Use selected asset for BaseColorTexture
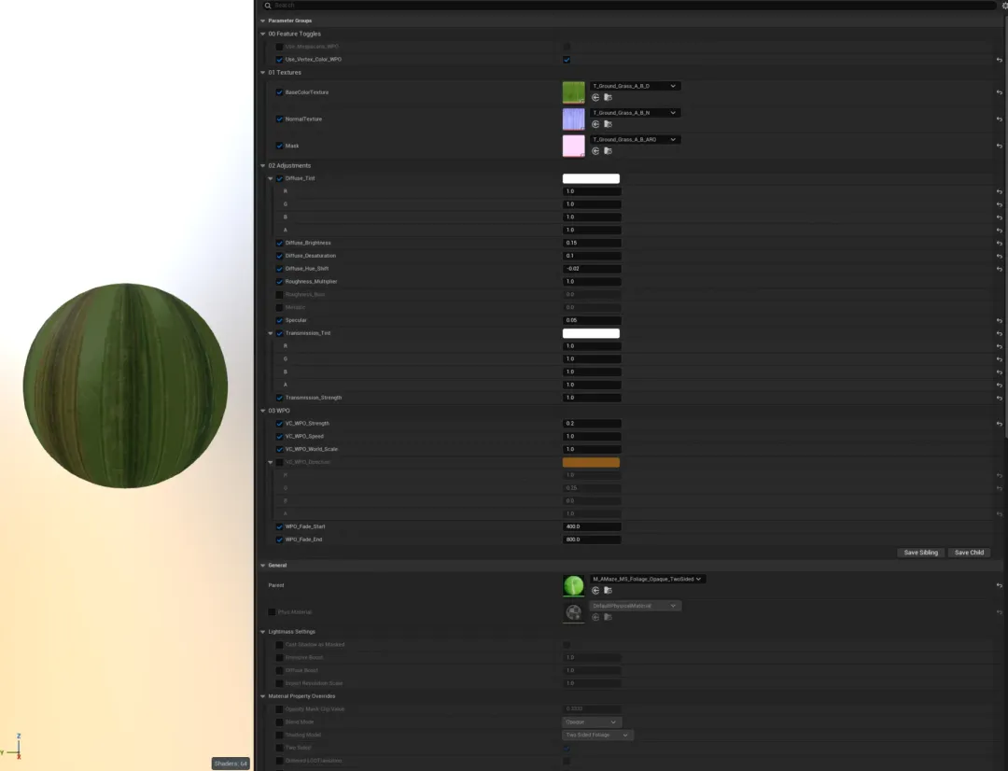The width and height of the screenshot is (1008, 771). pos(595,98)
